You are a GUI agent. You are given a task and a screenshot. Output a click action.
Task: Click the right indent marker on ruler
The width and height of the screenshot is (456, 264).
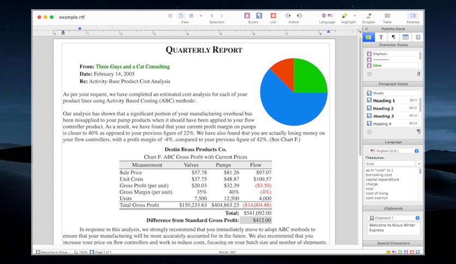click(328, 32)
